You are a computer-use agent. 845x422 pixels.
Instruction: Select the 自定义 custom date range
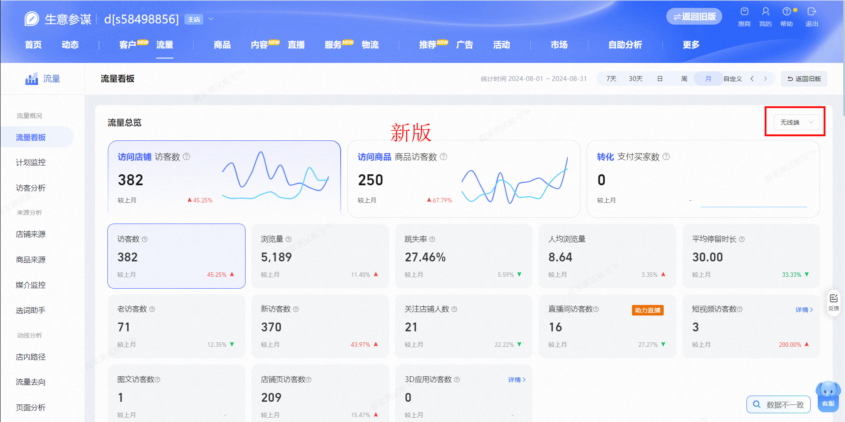click(x=733, y=79)
